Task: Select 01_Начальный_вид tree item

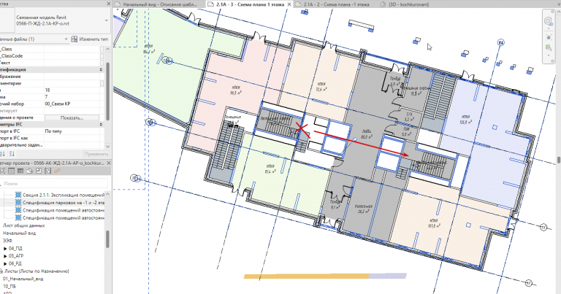Action: click(23, 279)
